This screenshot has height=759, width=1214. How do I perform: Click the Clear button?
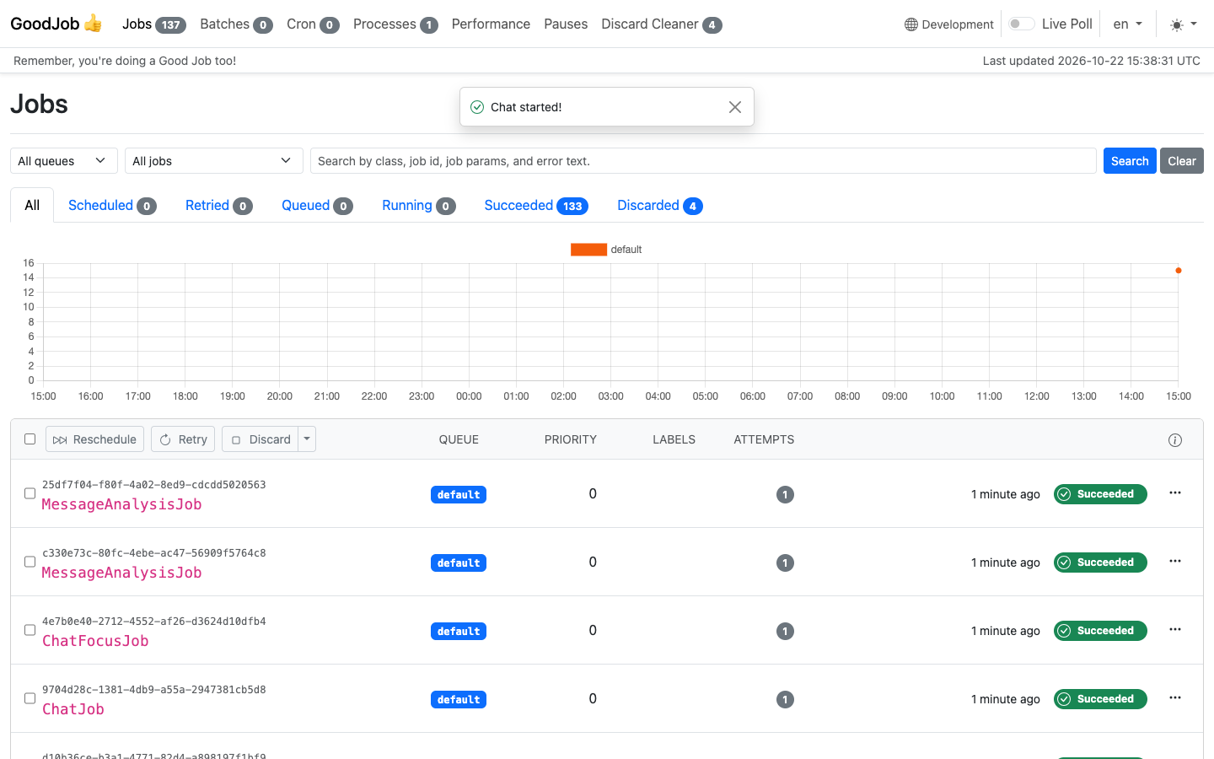pyautogui.click(x=1182, y=161)
